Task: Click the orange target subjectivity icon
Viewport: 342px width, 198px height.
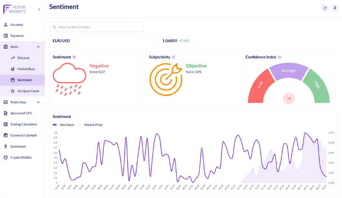Action: point(166,79)
